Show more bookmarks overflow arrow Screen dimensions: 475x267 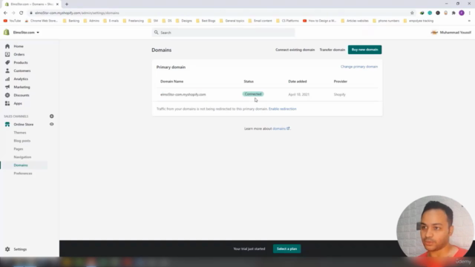(469, 21)
